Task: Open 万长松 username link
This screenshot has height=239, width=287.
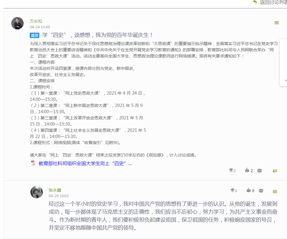Action: click(36, 21)
